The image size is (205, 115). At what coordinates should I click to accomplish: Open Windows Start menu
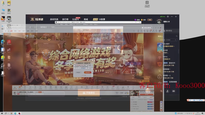(2, 113)
